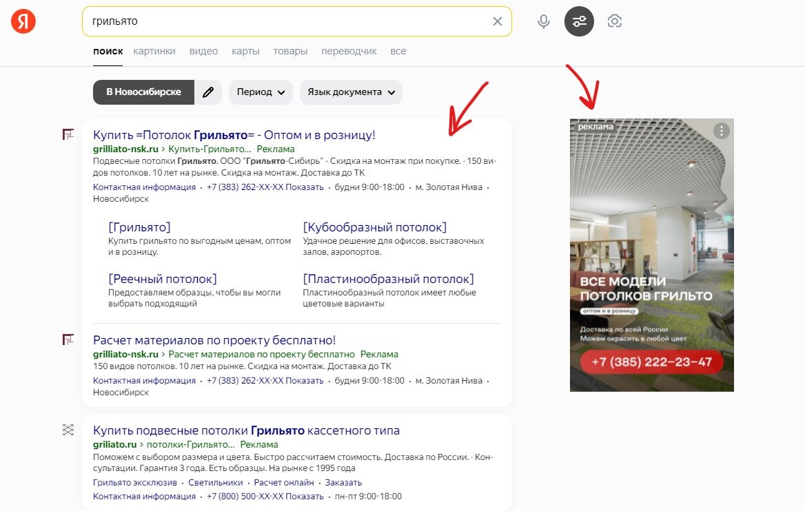Open the [Грильято] sitelink
Viewport: 805px width, 511px height.
[x=139, y=227]
